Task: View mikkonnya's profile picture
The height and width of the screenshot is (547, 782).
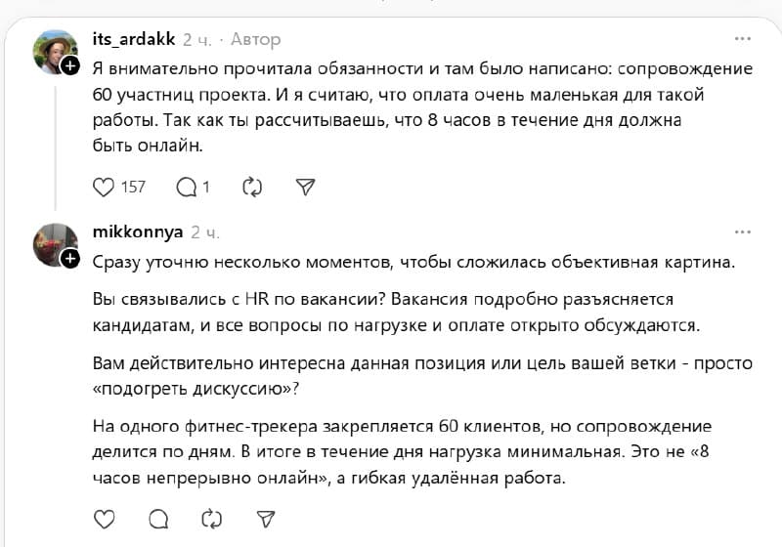Action: (x=55, y=244)
